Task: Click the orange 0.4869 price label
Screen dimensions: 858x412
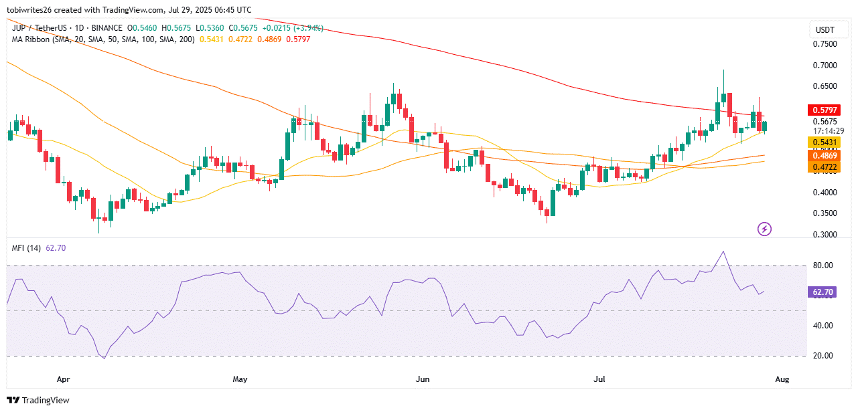Action: [x=825, y=155]
